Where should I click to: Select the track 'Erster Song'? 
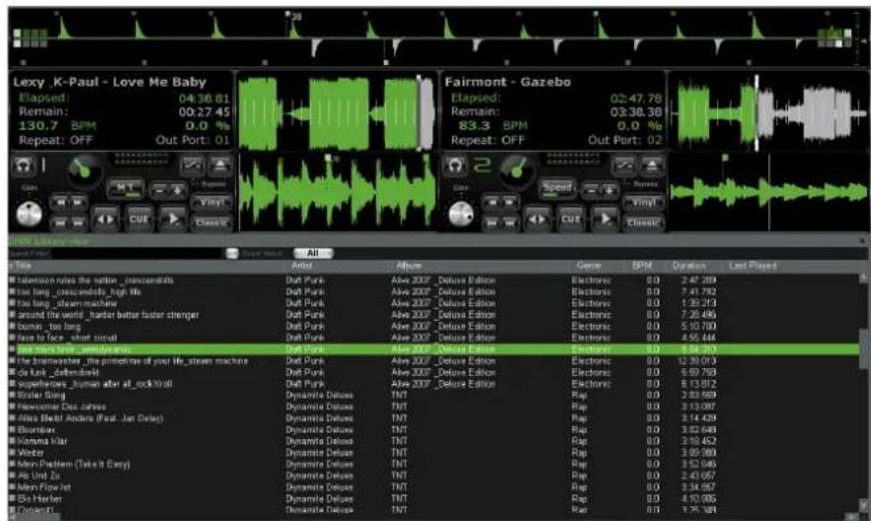click(x=41, y=395)
